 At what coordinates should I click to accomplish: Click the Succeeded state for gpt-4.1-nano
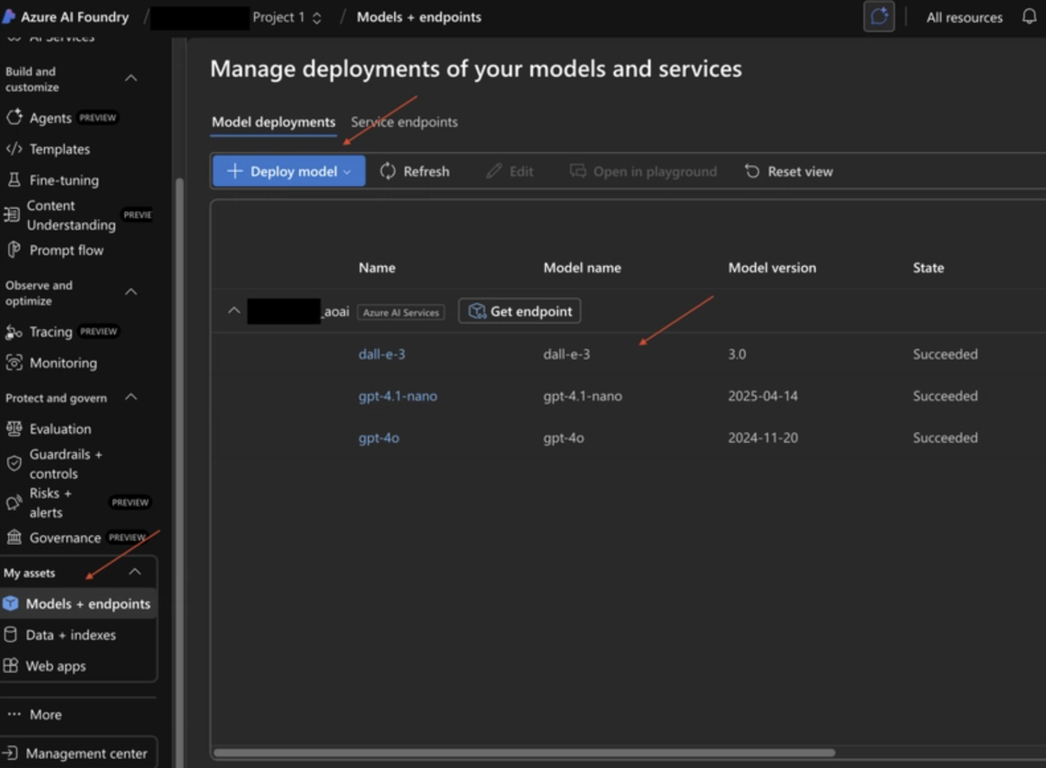[x=945, y=396]
